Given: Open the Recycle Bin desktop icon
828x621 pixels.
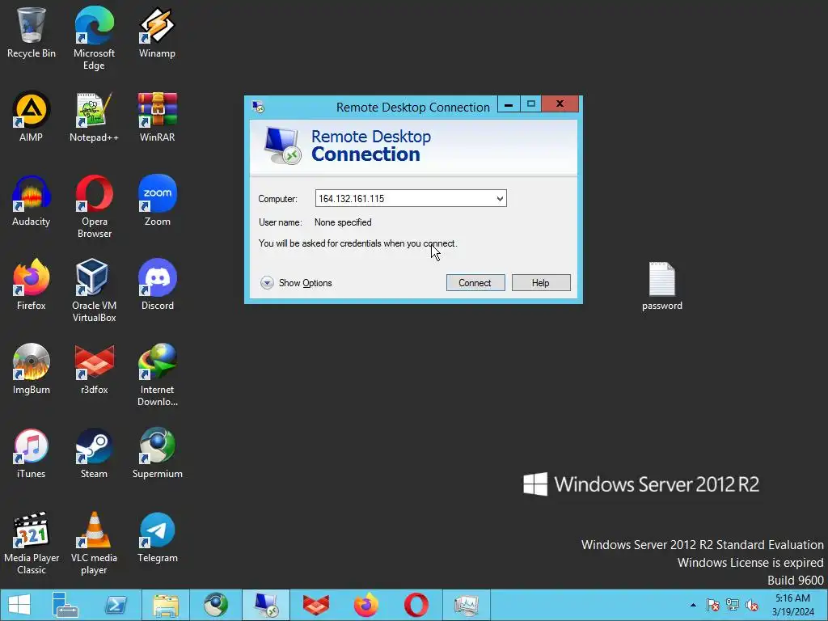Looking at the screenshot, I should coord(32,32).
